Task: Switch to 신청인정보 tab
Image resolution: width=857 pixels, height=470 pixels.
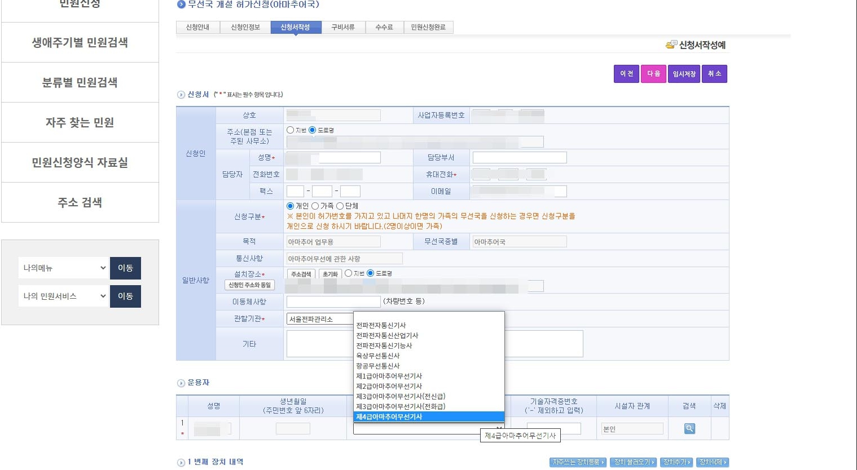Action: pos(245,27)
